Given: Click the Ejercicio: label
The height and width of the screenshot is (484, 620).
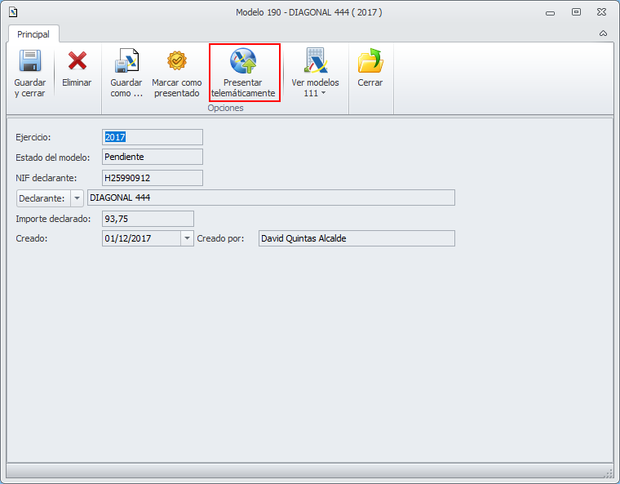Looking at the screenshot, I should pos(33,137).
